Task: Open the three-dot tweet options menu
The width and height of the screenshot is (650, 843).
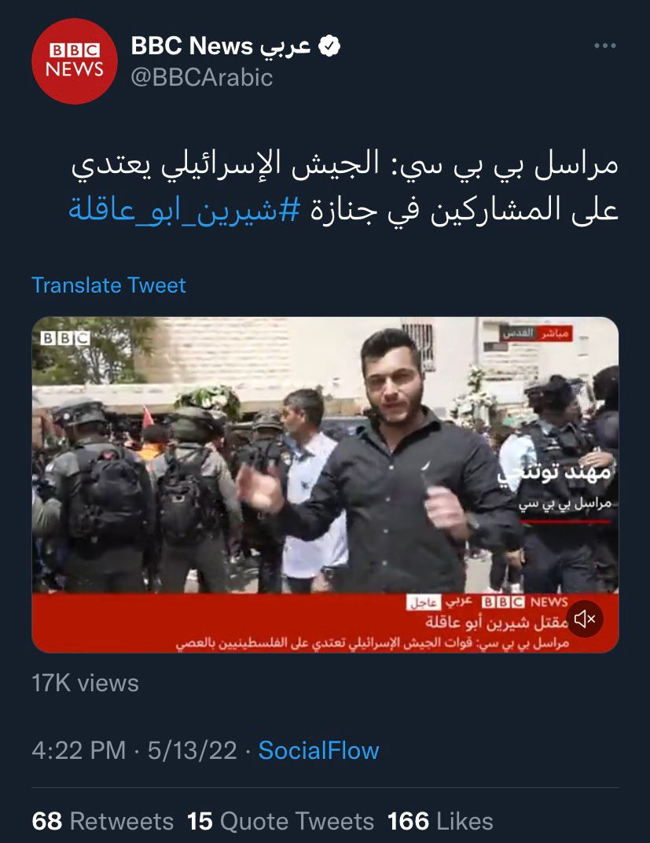Action: pyautogui.click(x=605, y=46)
